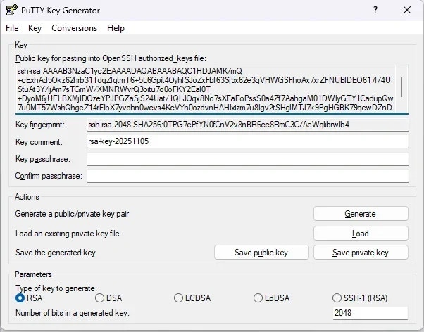
Task: Click the Generate button
Action: pyautogui.click(x=361, y=214)
